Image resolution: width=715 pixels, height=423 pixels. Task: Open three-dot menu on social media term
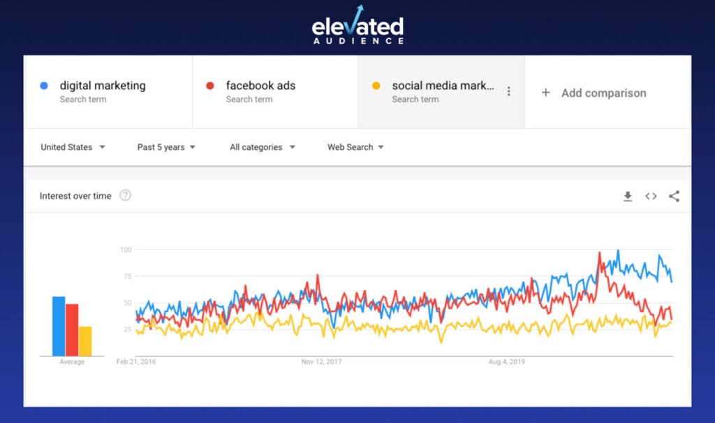click(509, 91)
